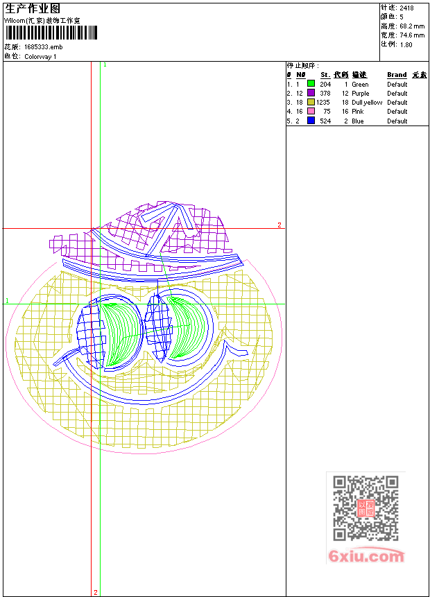Select the Purple thread color swatch
430x597 pixels.
(311, 92)
